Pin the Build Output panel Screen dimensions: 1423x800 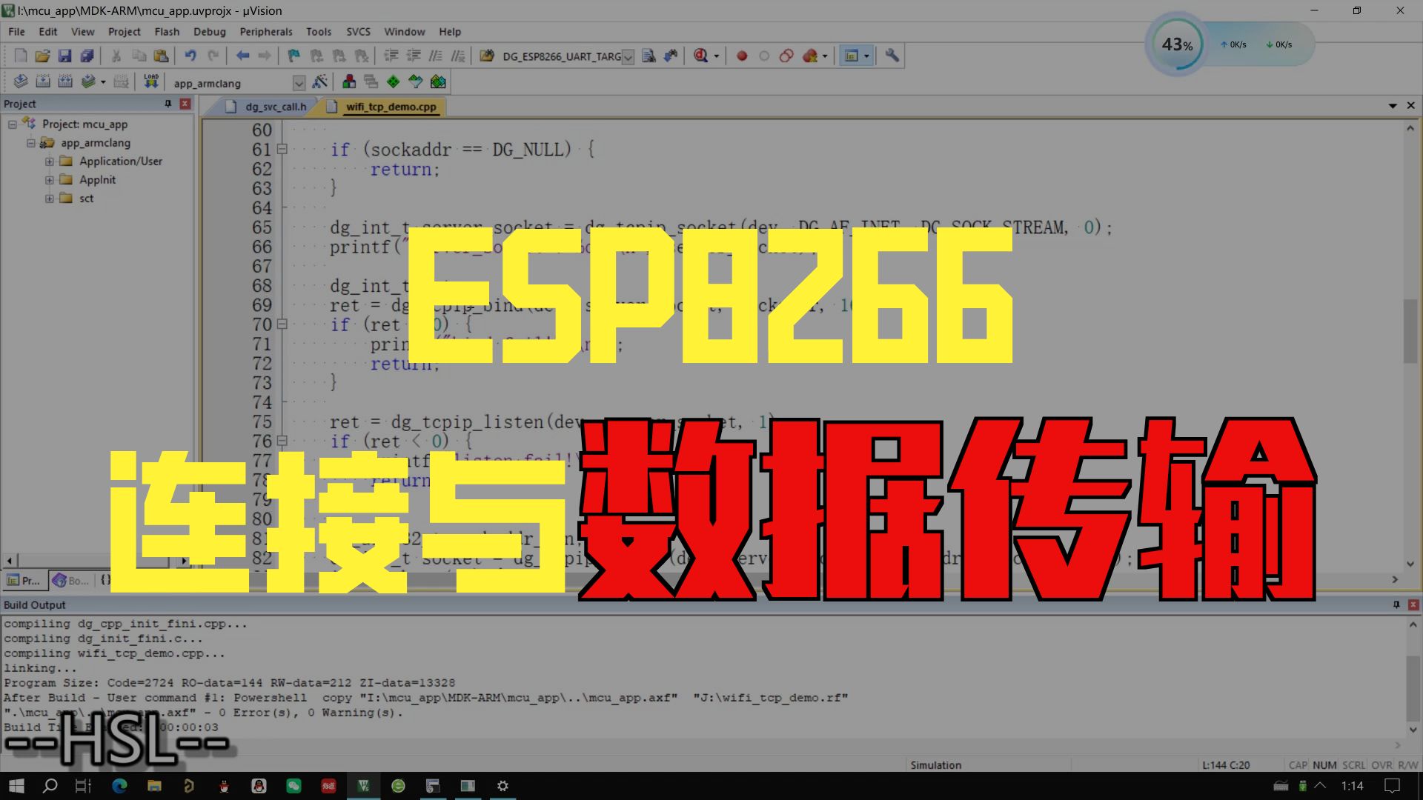click(x=1396, y=604)
